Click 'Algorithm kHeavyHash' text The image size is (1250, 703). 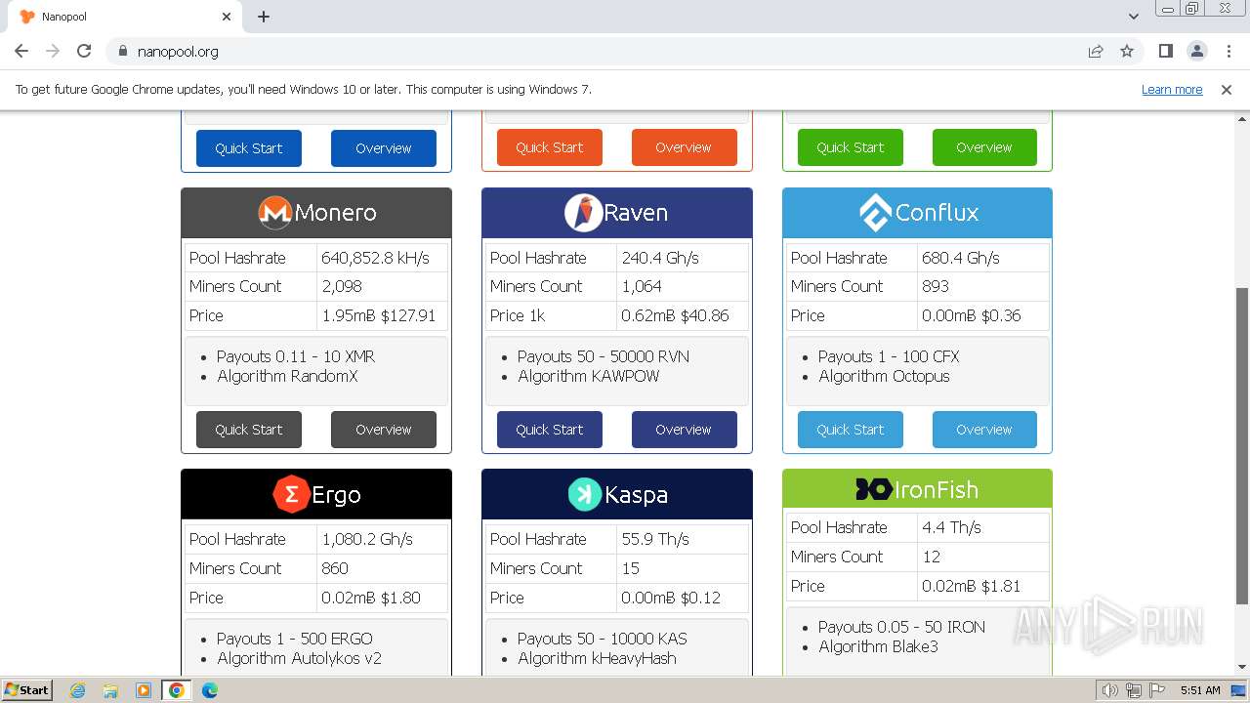click(x=597, y=658)
